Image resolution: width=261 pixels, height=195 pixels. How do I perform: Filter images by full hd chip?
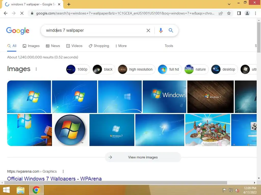(169, 69)
